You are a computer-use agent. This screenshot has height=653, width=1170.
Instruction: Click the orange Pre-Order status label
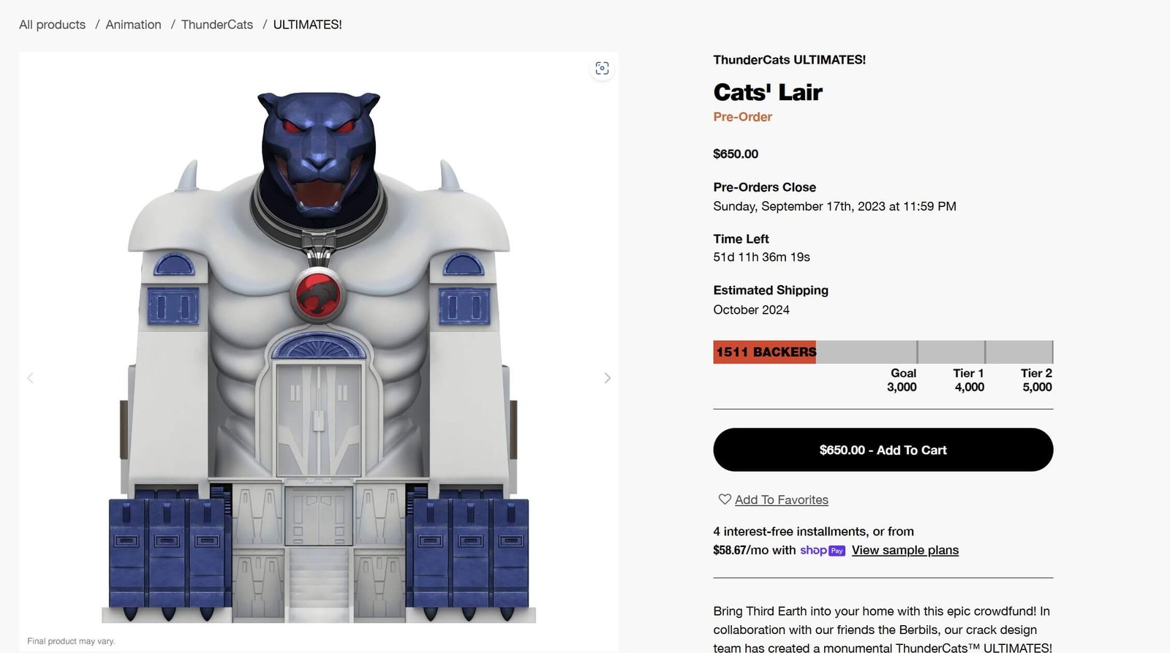pyautogui.click(x=742, y=117)
